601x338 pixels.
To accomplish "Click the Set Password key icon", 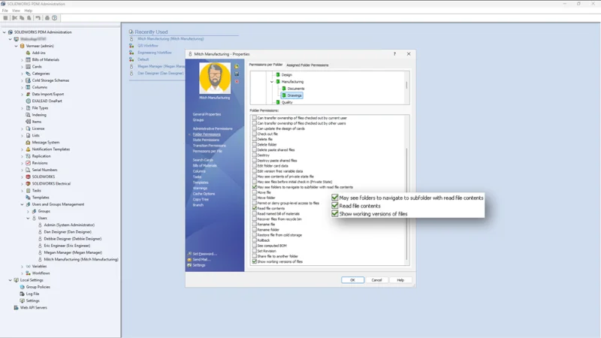I will (x=189, y=254).
